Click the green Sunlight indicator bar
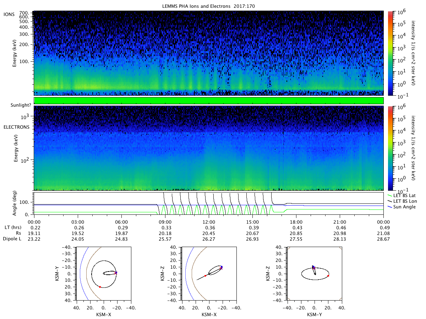Image resolution: width=426 pixels, height=319 pixels. tap(209, 101)
